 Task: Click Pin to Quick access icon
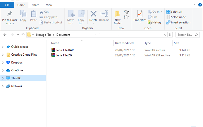[10, 14]
